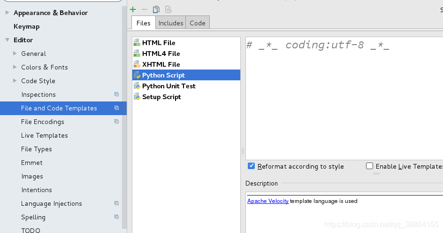Viewport: 443px width, 233px height.
Task: Select the Appearance & Behavior label
Action: 51,13
